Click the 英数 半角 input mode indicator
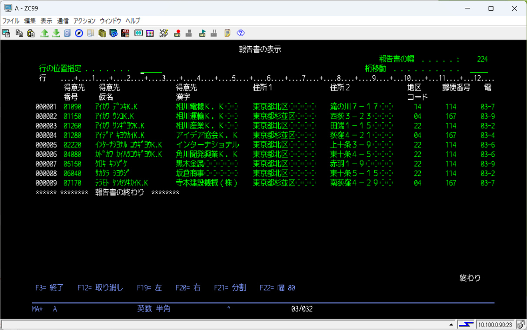 [153, 309]
